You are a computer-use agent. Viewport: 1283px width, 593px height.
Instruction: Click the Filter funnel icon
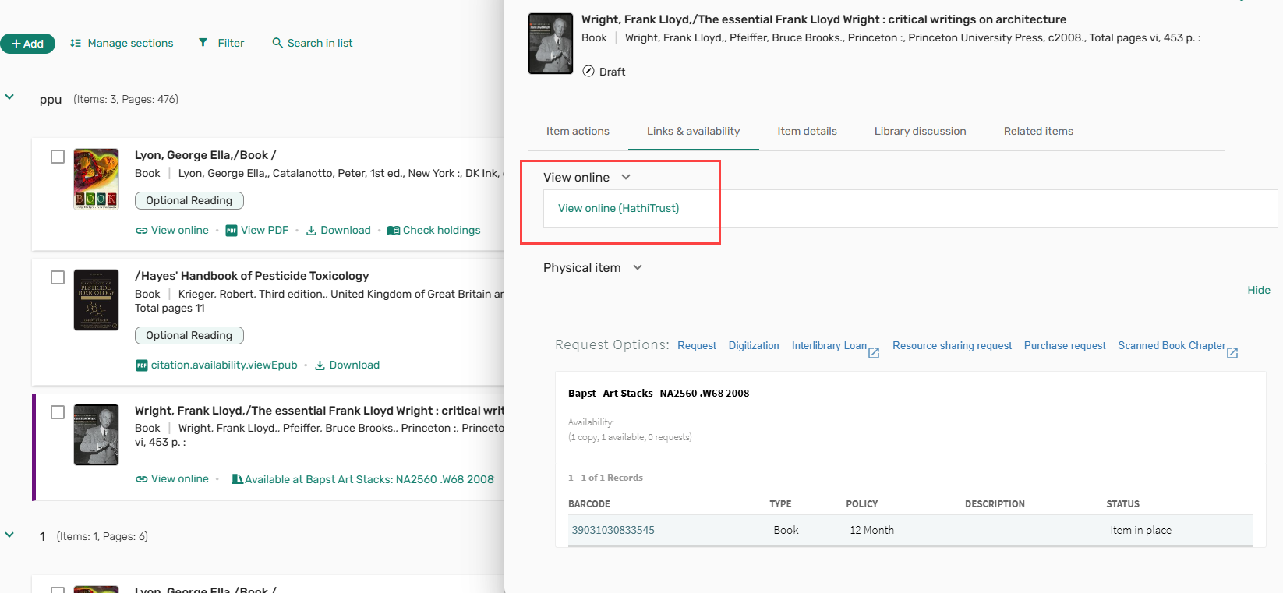pos(203,43)
